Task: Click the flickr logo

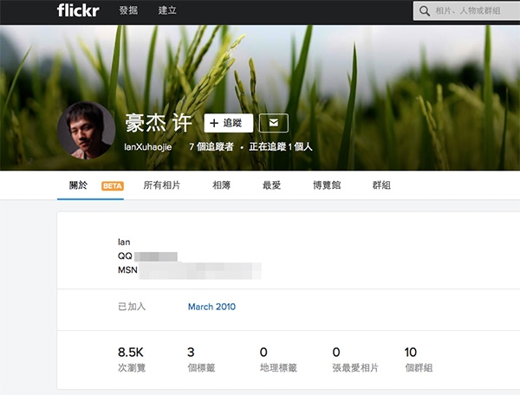Action: (x=78, y=10)
